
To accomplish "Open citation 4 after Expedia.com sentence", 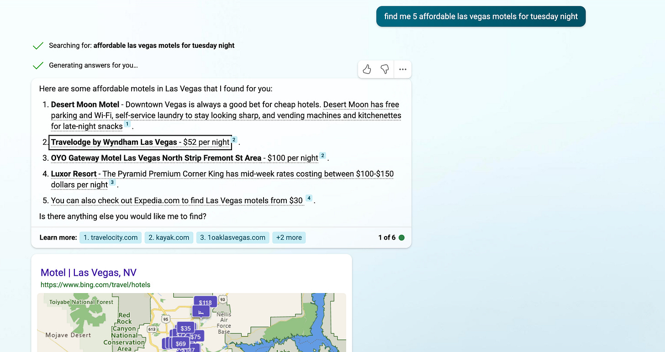I will [309, 198].
